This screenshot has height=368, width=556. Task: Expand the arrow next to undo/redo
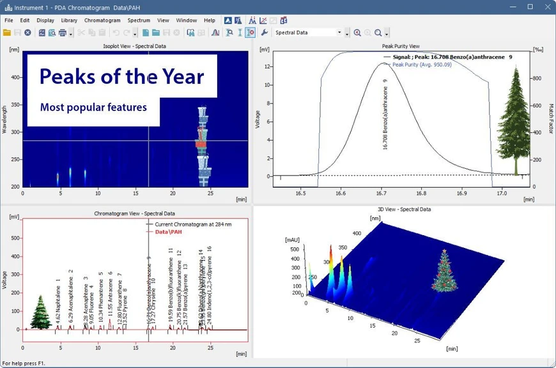[135, 33]
